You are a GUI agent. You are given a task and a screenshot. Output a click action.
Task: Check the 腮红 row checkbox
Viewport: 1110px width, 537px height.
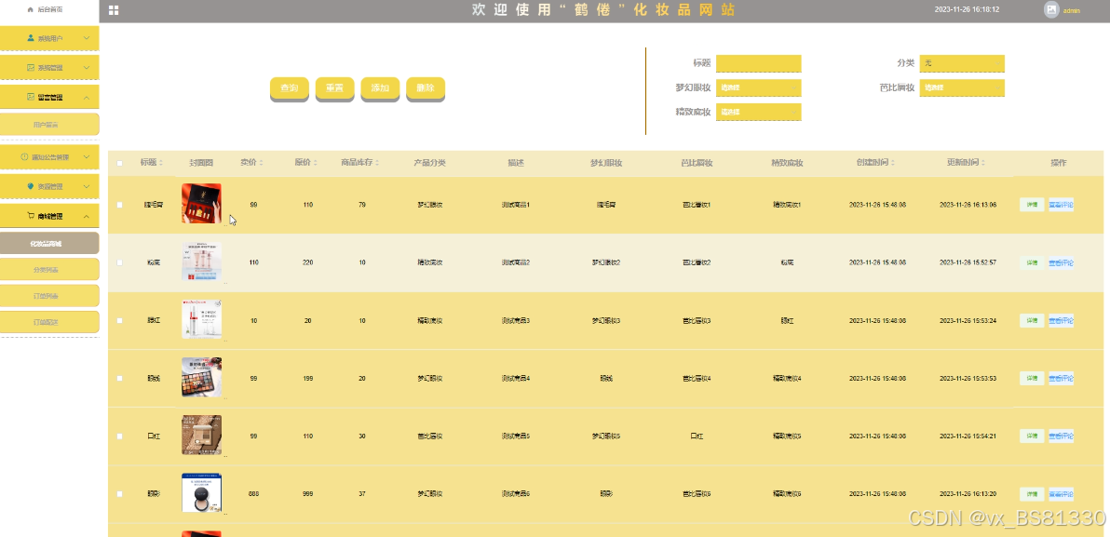coord(119,320)
